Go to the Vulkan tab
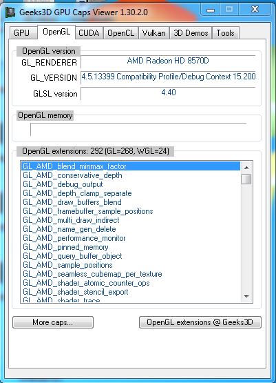Image resolution: width=276 pixels, height=383 pixels. tap(154, 33)
